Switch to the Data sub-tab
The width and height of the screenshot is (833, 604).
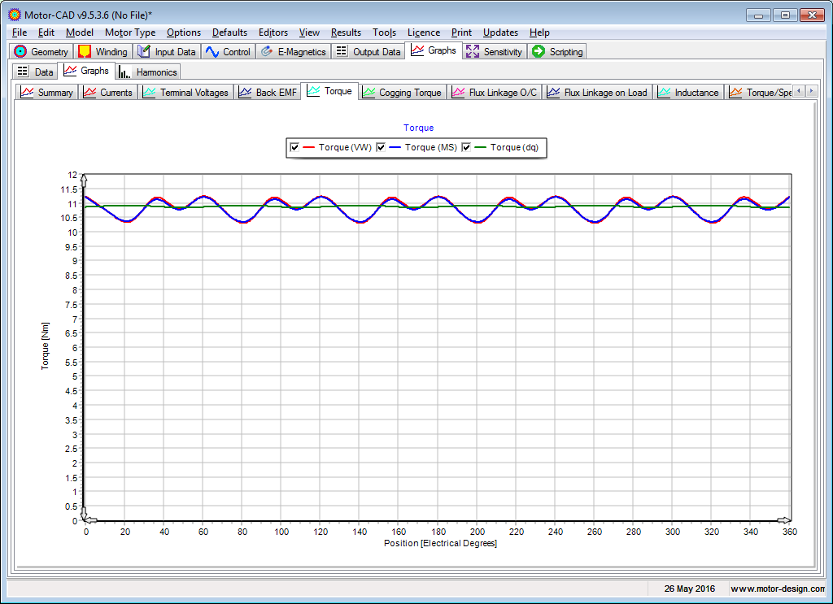[x=35, y=72]
